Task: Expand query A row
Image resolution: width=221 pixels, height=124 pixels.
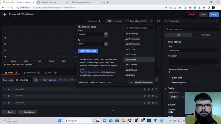Action: point(4,89)
